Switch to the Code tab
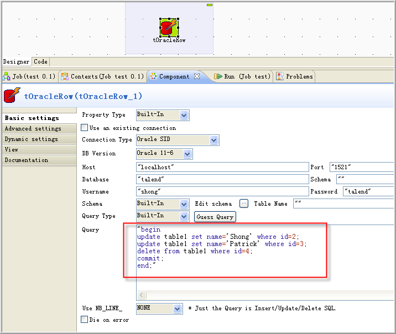This screenshot has width=396, height=334. click(40, 61)
